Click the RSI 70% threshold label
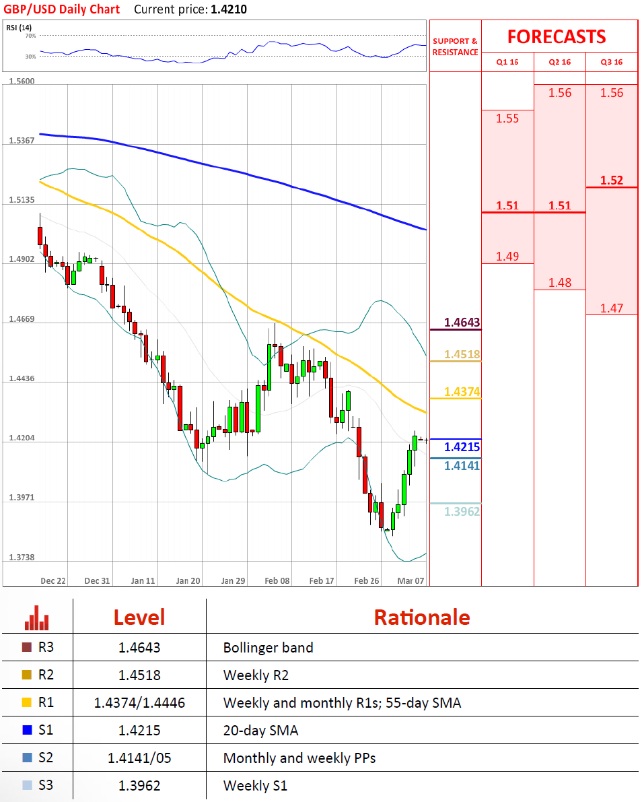The width and height of the screenshot is (642, 802). (31, 36)
